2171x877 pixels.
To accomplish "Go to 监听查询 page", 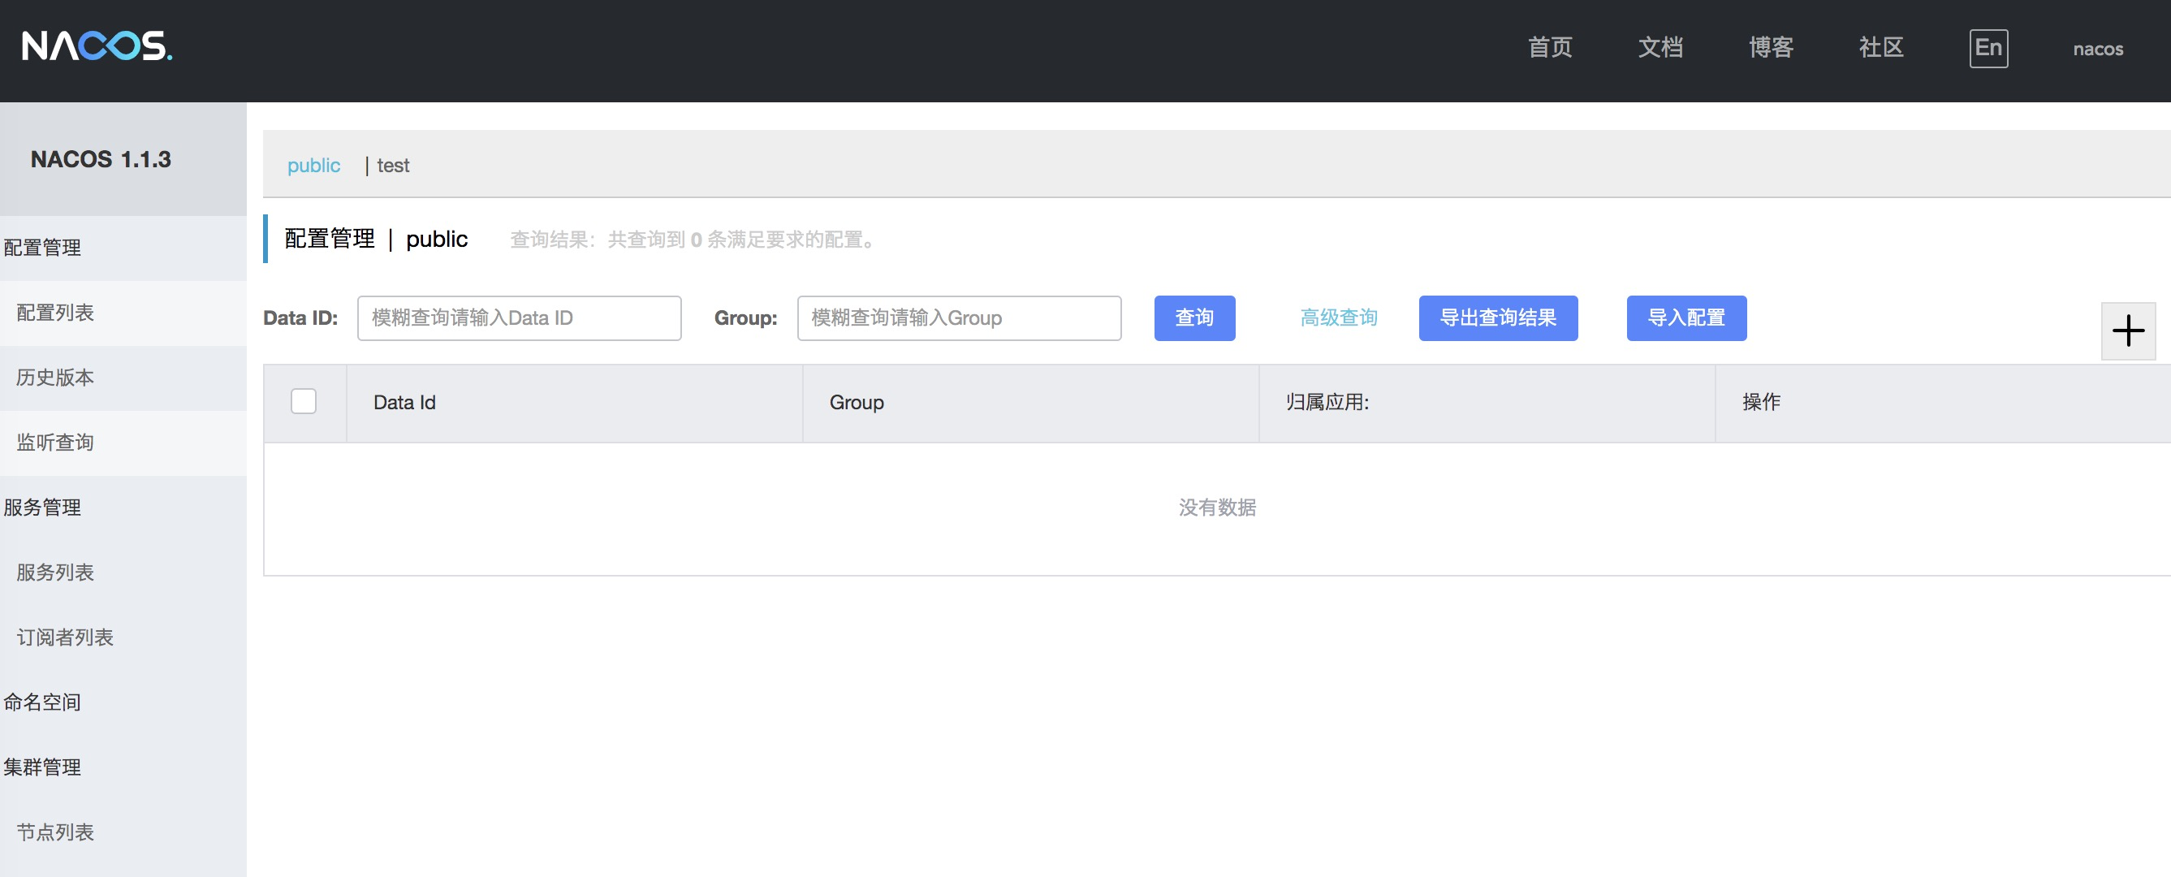I will click(54, 443).
